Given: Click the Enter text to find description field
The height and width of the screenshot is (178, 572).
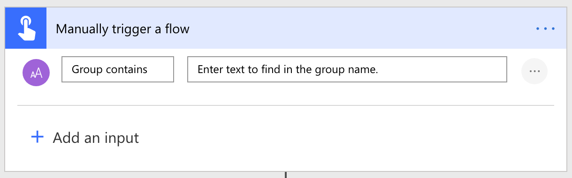Looking at the screenshot, I should (x=347, y=69).
